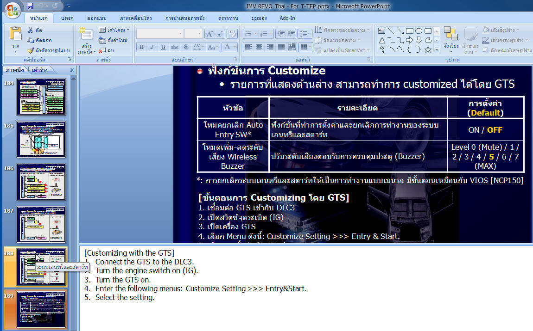The image size is (533, 331).
Task: Click the bulleted list icon
Action: pyautogui.click(x=250, y=34)
